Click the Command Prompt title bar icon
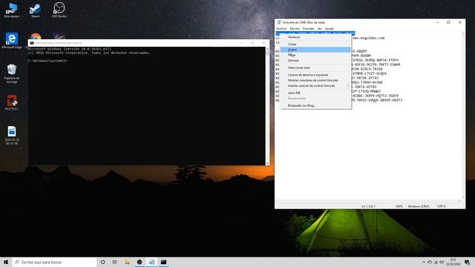 pyautogui.click(x=32, y=43)
